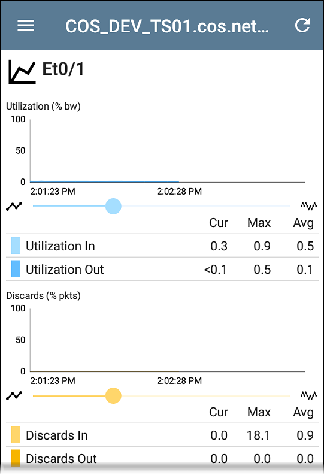Click jagged-wave icon right of Utilization slider
Viewport: 324px width, 475px height.
pos(308,206)
